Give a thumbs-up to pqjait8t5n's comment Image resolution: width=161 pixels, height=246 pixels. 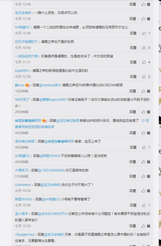coord(146,77)
